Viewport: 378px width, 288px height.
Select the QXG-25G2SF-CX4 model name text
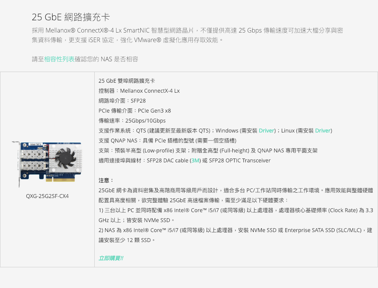point(47,196)
